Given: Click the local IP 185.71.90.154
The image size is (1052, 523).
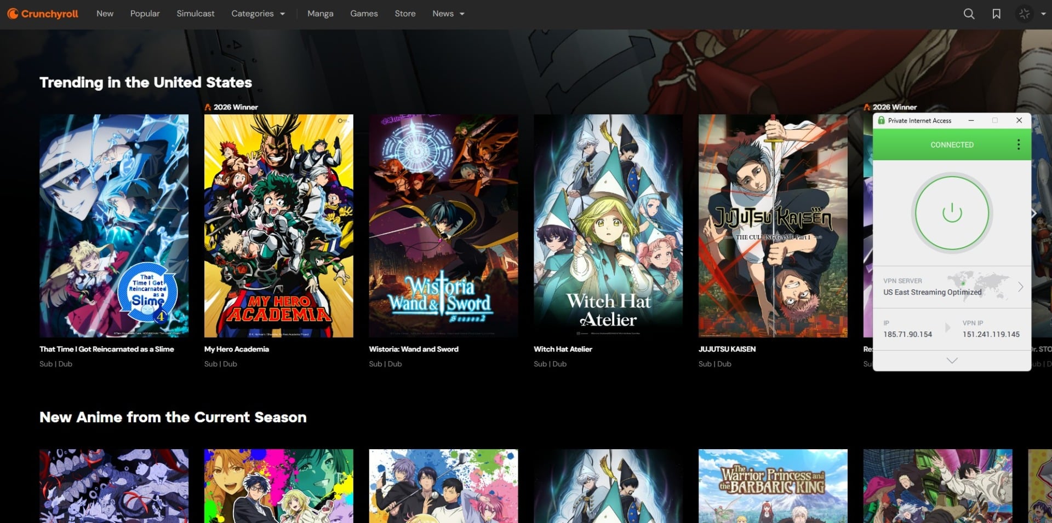Looking at the screenshot, I should click(x=907, y=334).
